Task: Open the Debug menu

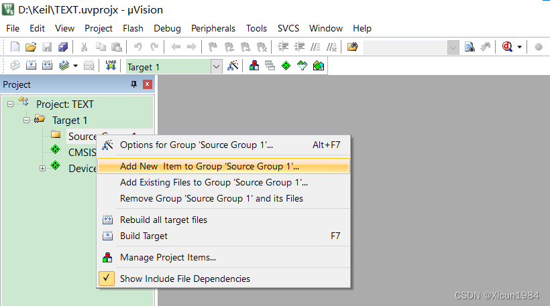Action: [167, 28]
